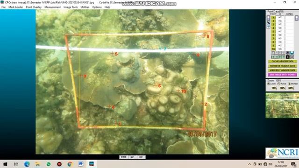This screenshot has height=168, width=299.
Task: Click point marker 8 on coral image
Action: [x=204, y=35]
